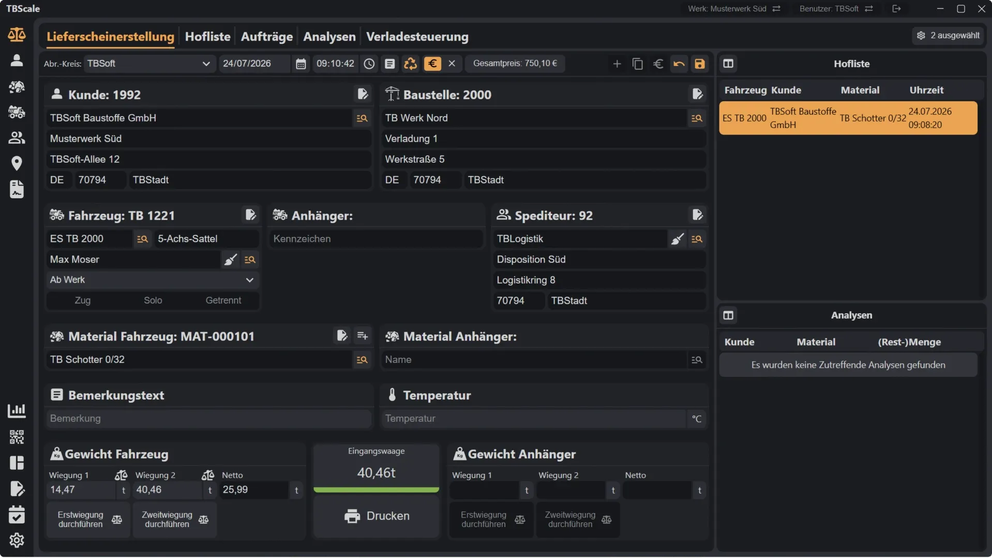Click the Temperatur input field
Image resolution: width=992 pixels, height=558 pixels.
(x=534, y=419)
